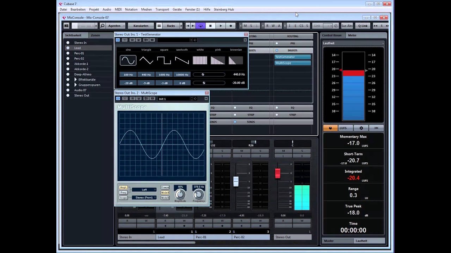The width and height of the screenshot is (451, 253).
Task: Toggle the transport Cycle button
Action: 200,26
